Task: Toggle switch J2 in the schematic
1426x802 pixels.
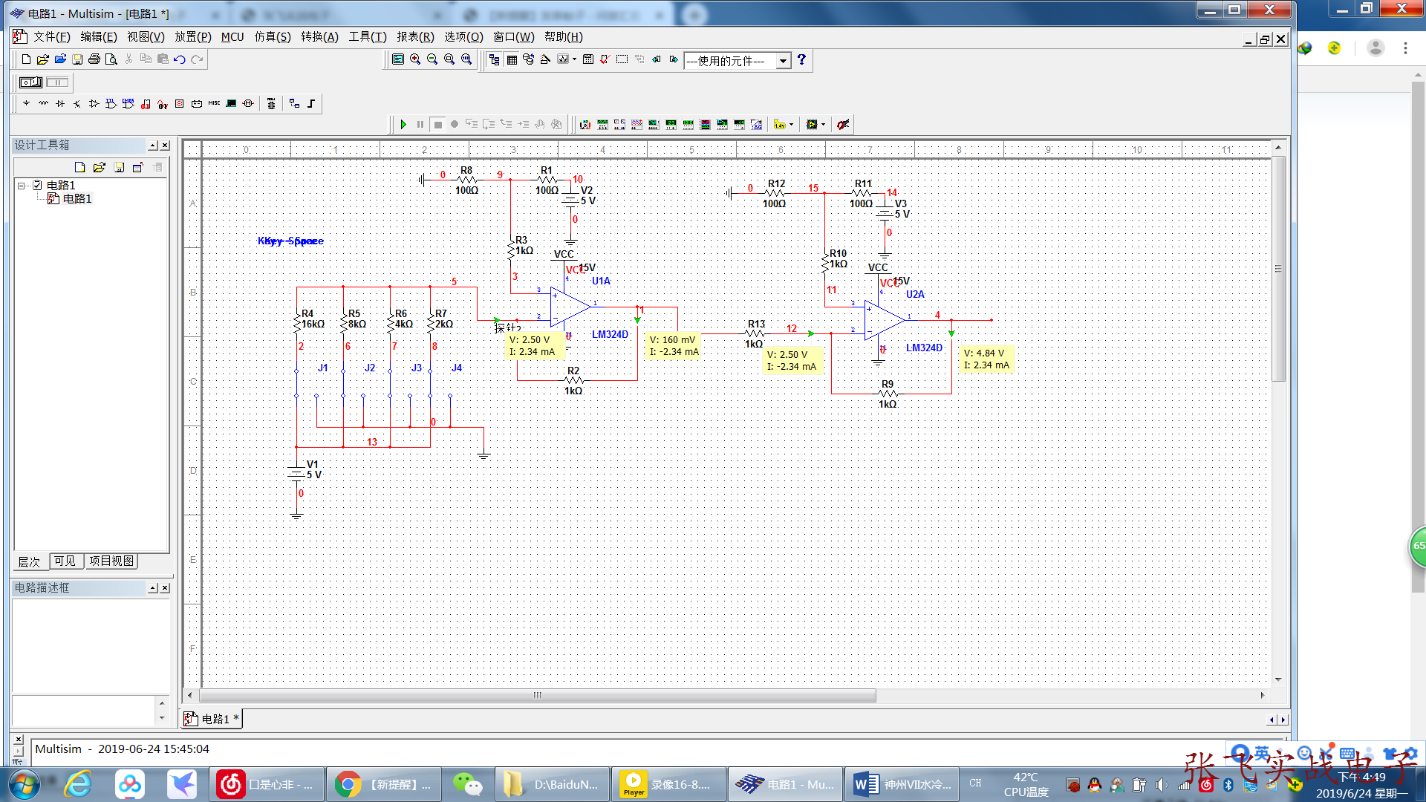Action: 354,382
